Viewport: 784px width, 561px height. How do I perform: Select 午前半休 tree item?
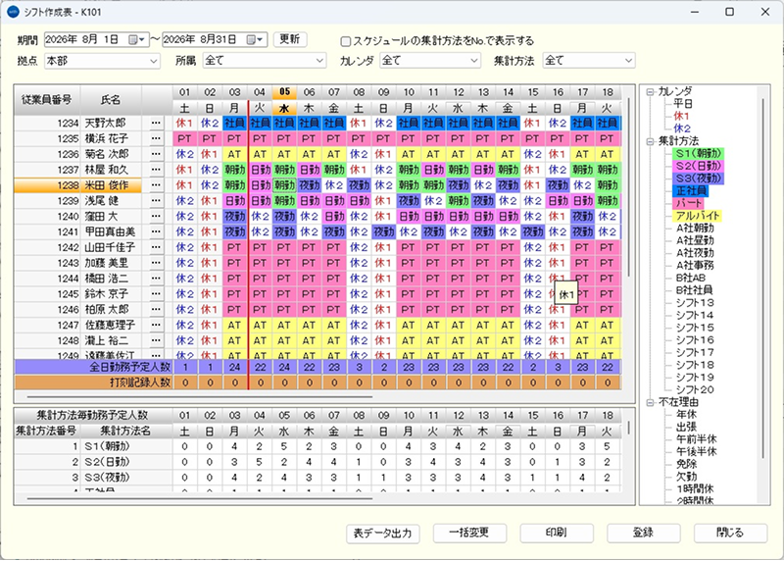coord(696,439)
